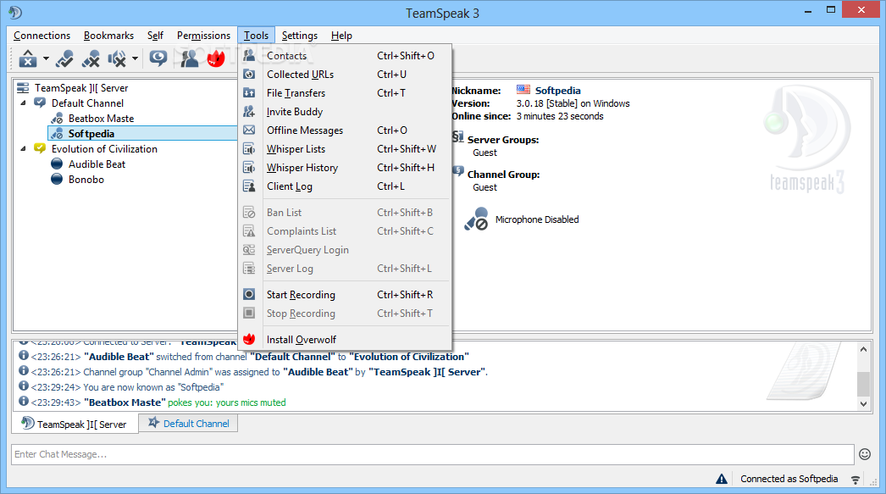This screenshot has height=494, width=886.
Task: Open the Self menu
Action: point(155,36)
